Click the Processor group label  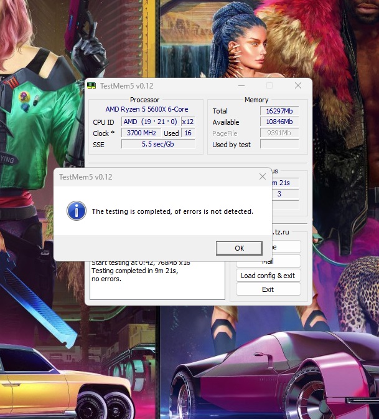pyautogui.click(x=144, y=100)
